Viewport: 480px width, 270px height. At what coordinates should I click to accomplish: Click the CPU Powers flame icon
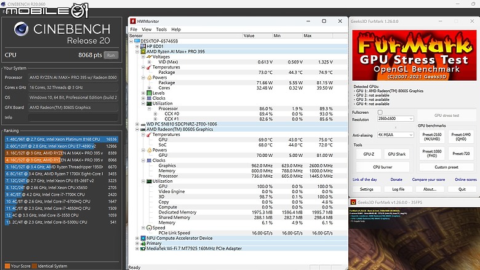pos(149,77)
